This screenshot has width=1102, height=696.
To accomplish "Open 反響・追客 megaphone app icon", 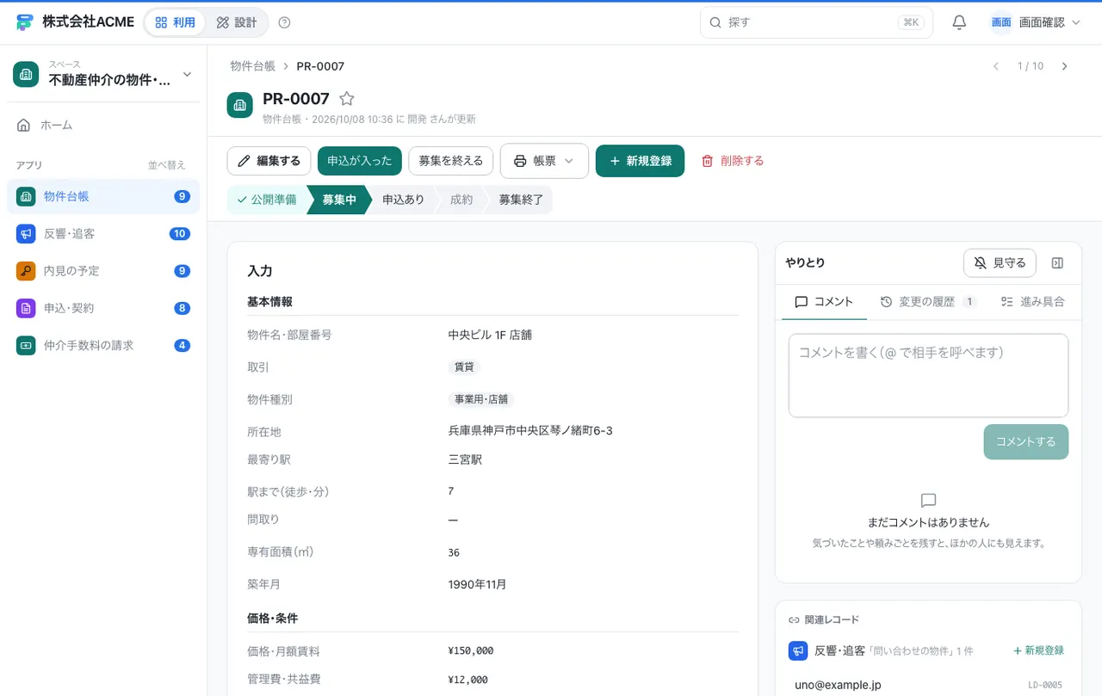I will coord(26,233).
